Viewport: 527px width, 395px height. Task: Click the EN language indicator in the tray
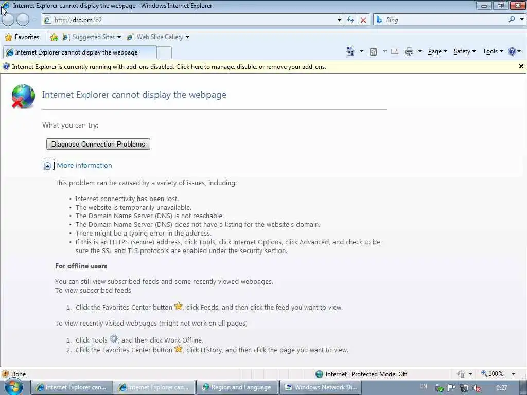coord(423,386)
